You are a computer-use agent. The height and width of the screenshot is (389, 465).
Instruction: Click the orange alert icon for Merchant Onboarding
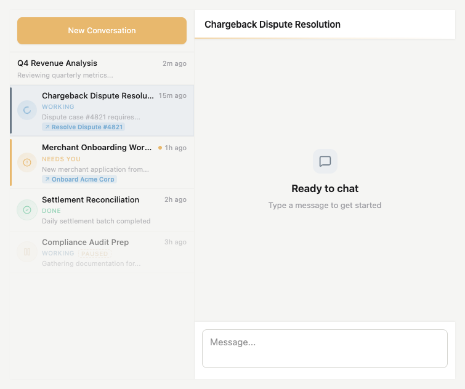(26, 162)
